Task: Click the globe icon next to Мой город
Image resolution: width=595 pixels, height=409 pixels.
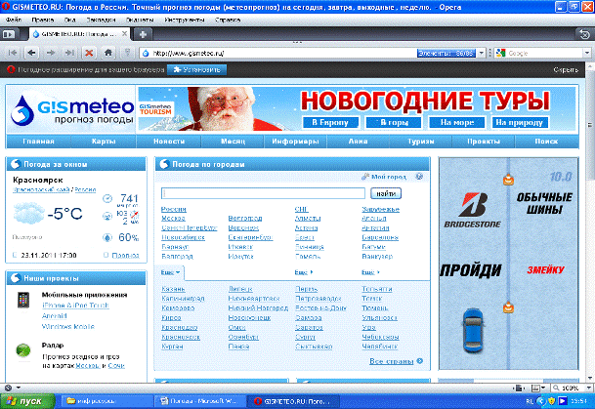Action: coord(419,177)
